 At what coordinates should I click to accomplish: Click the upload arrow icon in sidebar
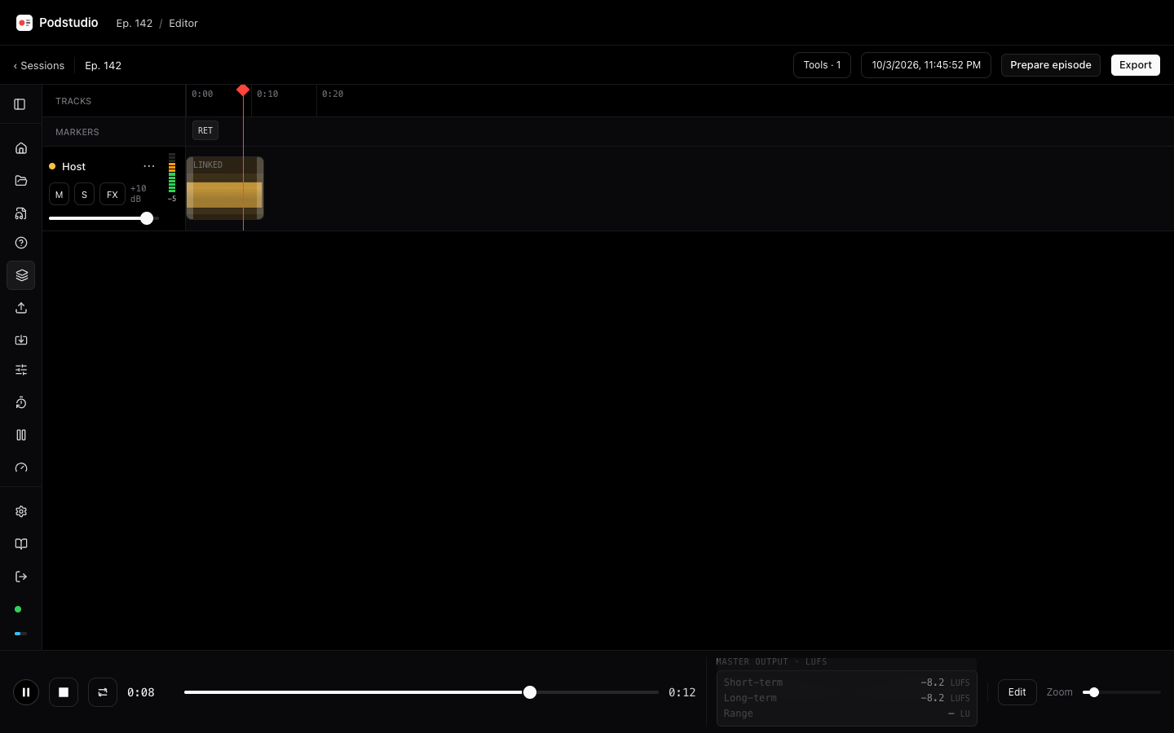click(21, 308)
